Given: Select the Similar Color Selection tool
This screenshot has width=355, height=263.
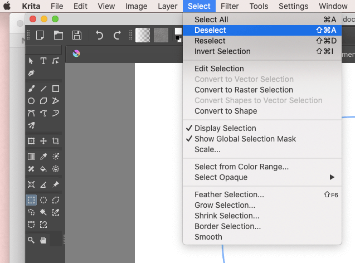Looking at the screenshot, I should click(56, 212).
